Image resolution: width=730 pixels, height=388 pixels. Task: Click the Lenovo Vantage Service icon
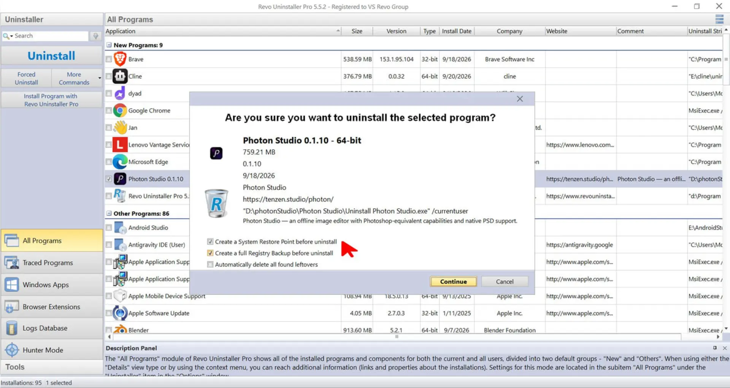(x=120, y=145)
